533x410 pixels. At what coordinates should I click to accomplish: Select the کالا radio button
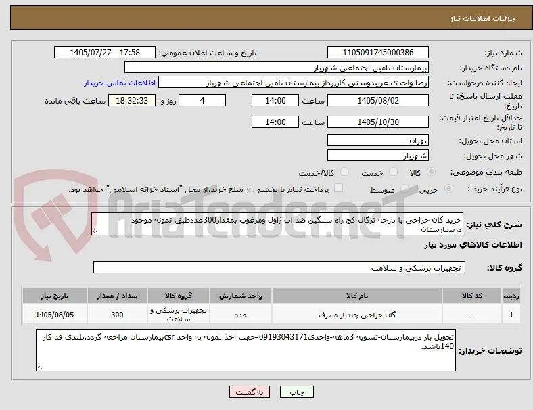tap(431, 172)
